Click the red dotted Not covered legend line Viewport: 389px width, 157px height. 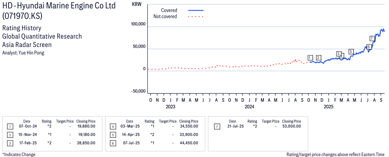(196, 17)
